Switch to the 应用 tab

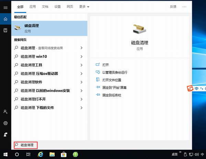pyautogui.click(x=33, y=7)
